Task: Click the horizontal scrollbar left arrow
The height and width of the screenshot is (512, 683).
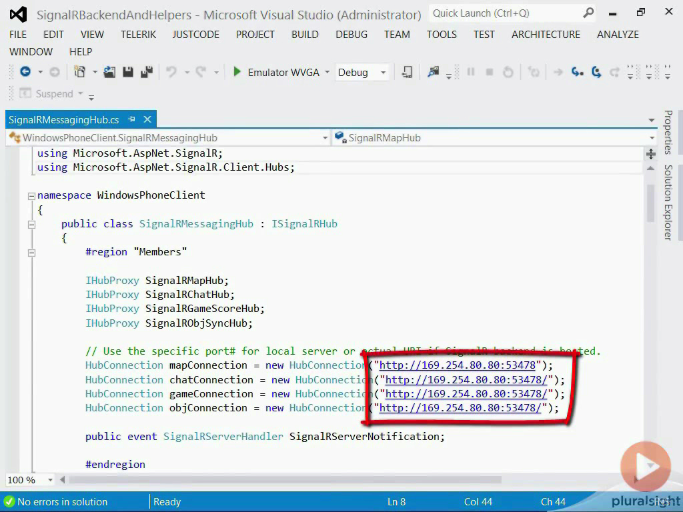Action: pos(62,480)
